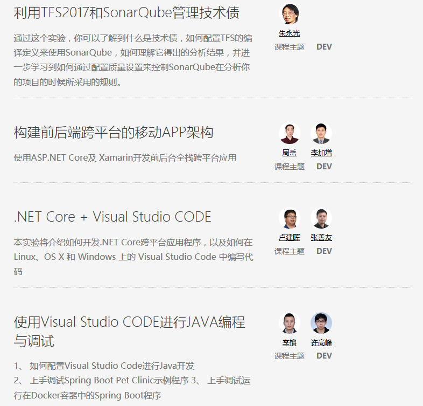Click title 使用Visual Studio CODE进行JAVA编程与调试
The height and width of the screenshot is (406, 423).
tap(129, 332)
